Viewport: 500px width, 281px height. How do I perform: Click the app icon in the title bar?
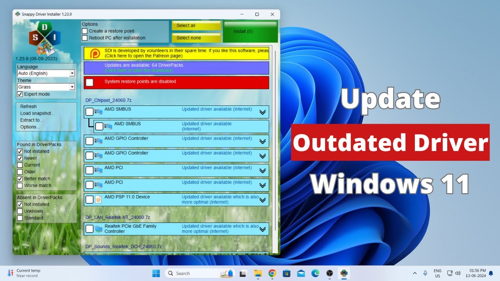point(17,14)
